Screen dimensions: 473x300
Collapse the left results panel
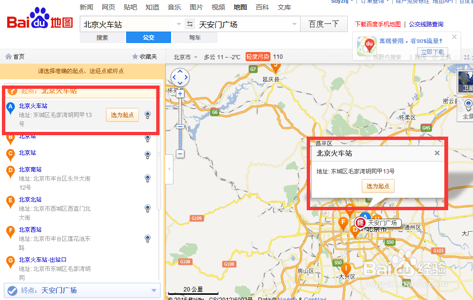point(169,169)
